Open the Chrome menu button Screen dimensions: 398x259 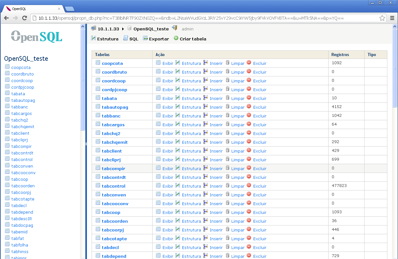tap(392, 18)
